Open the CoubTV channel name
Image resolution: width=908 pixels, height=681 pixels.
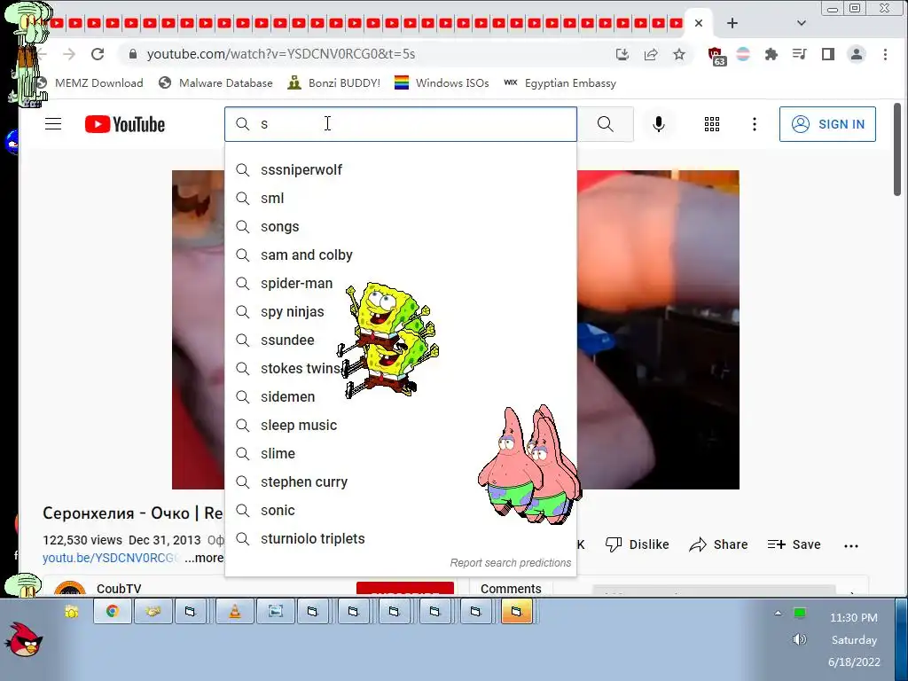[119, 589]
